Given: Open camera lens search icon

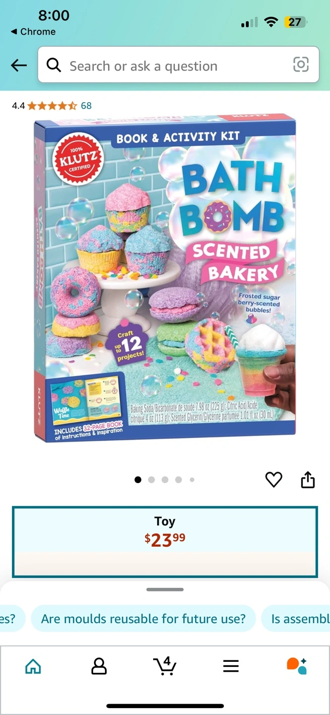Looking at the screenshot, I should (301, 65).
